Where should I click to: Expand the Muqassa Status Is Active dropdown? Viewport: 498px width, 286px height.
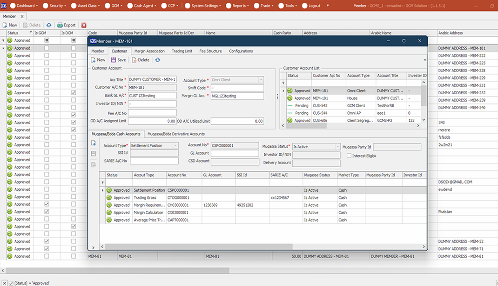coord(337,147)
